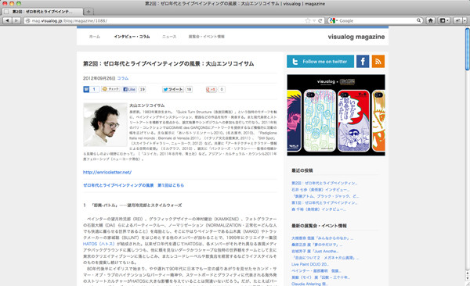Viewport: 470px width, 286px height.
Task: Open the ニュース navigation item
Action: 169,37
